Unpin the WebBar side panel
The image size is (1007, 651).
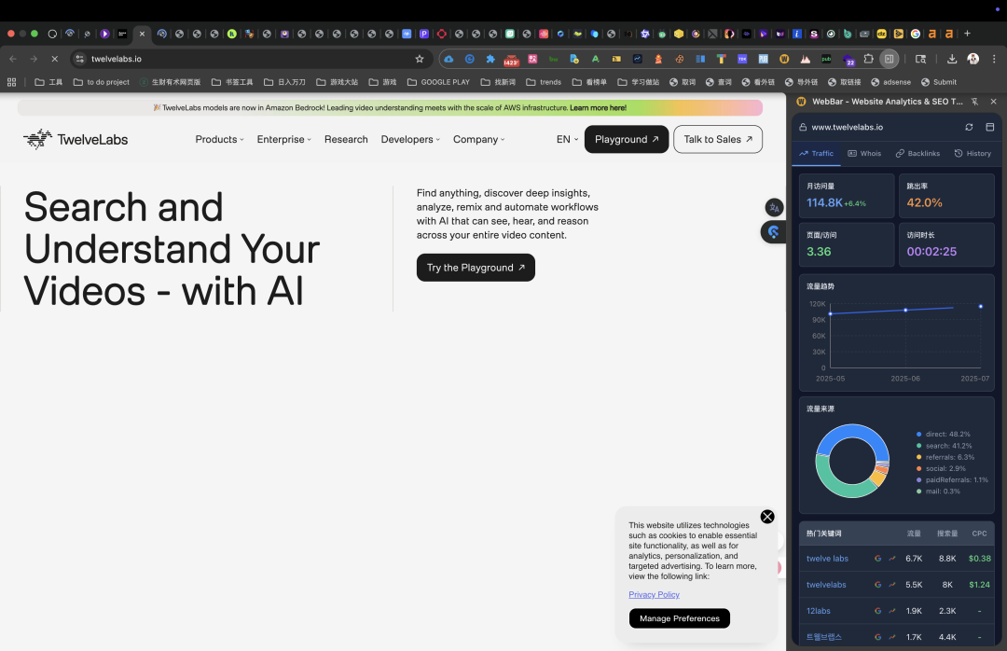click(975, 102)
